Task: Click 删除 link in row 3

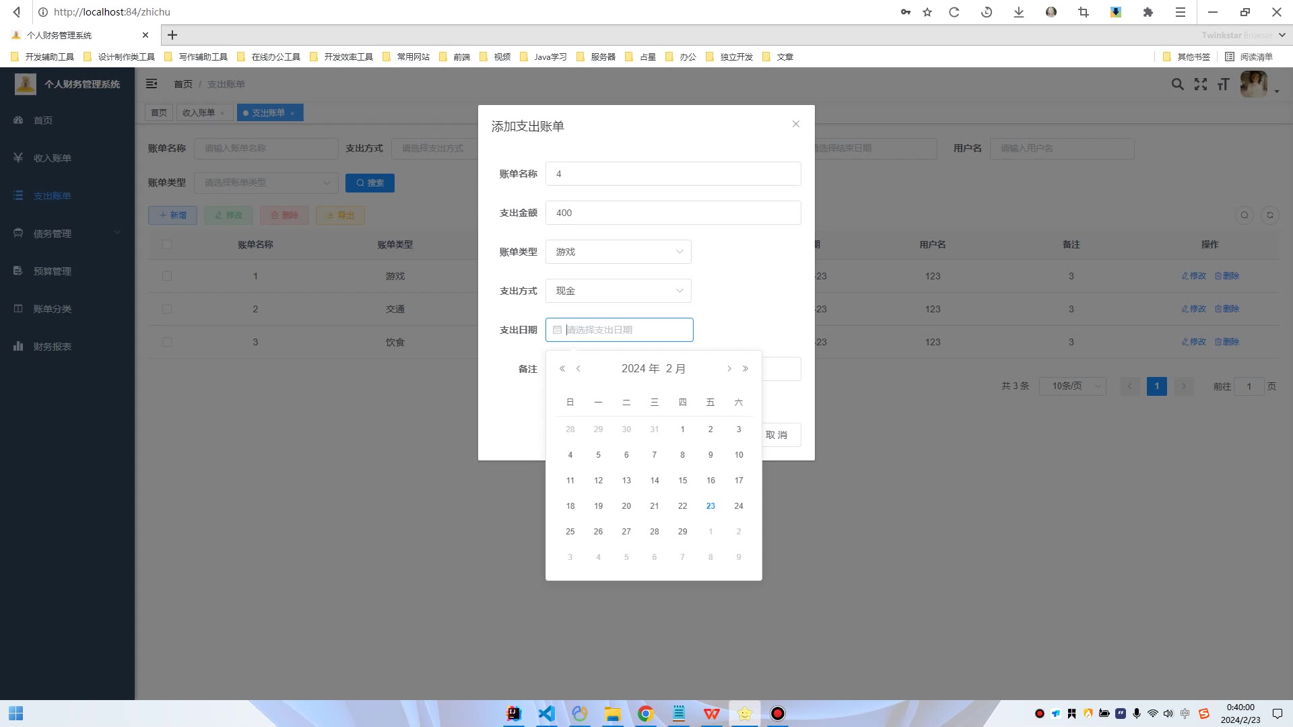Action: (1227, 342)
